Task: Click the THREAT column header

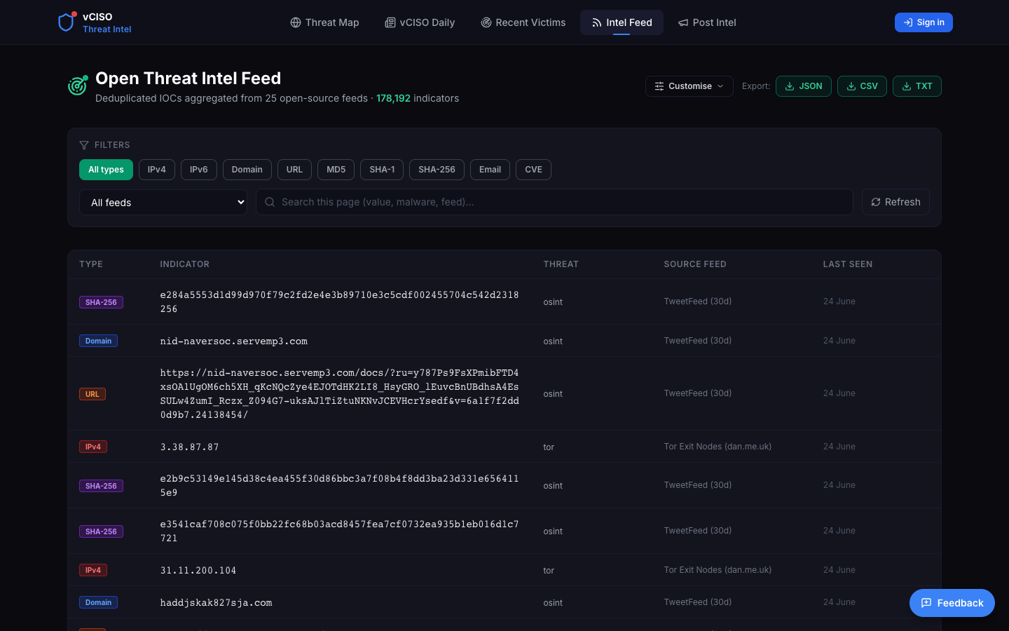Action: tap(561, 264)
